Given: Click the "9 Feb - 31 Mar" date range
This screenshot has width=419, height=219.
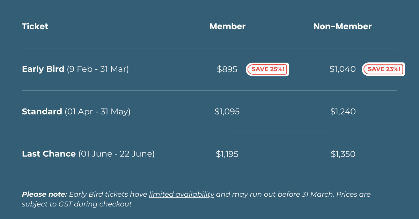Looking at the screenshot, I should click(x=98, y=69).
